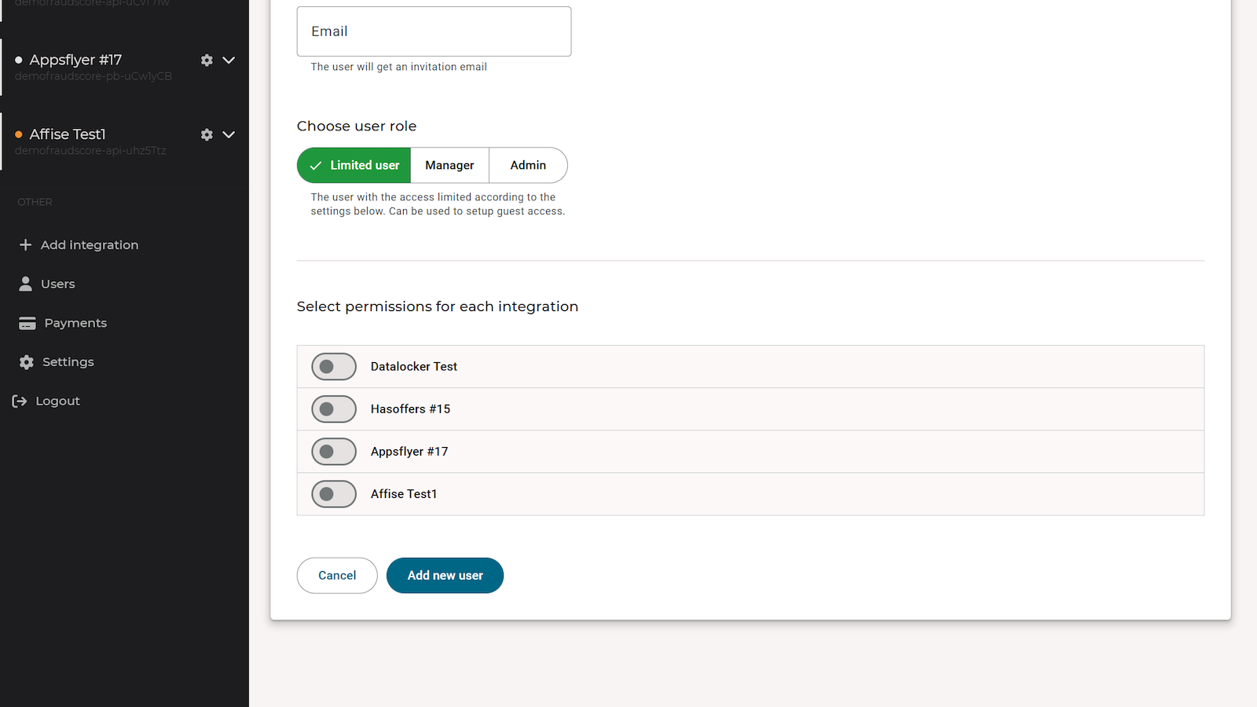
Task: Expand Affise Test1 chevron in sidebar
Action: [229, 135]
